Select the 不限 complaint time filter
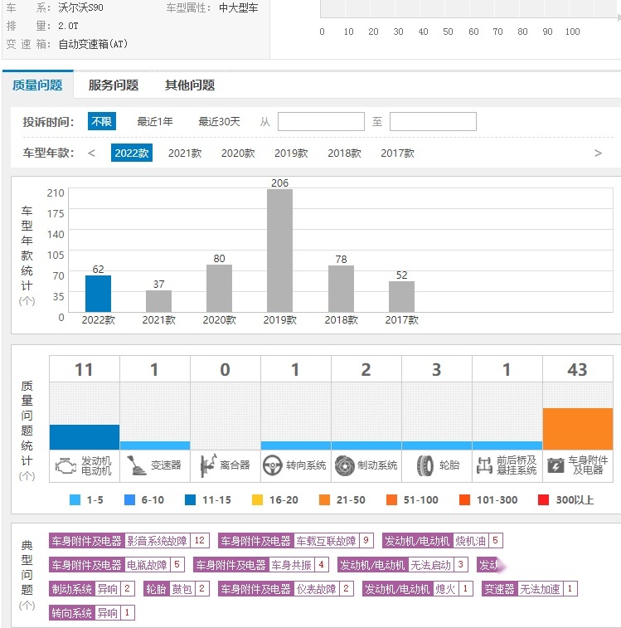This screenshot has height=628, width=621. (102, 121)
